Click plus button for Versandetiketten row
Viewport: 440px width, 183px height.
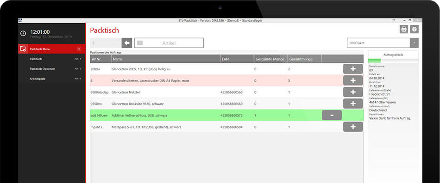pos(353,80)
